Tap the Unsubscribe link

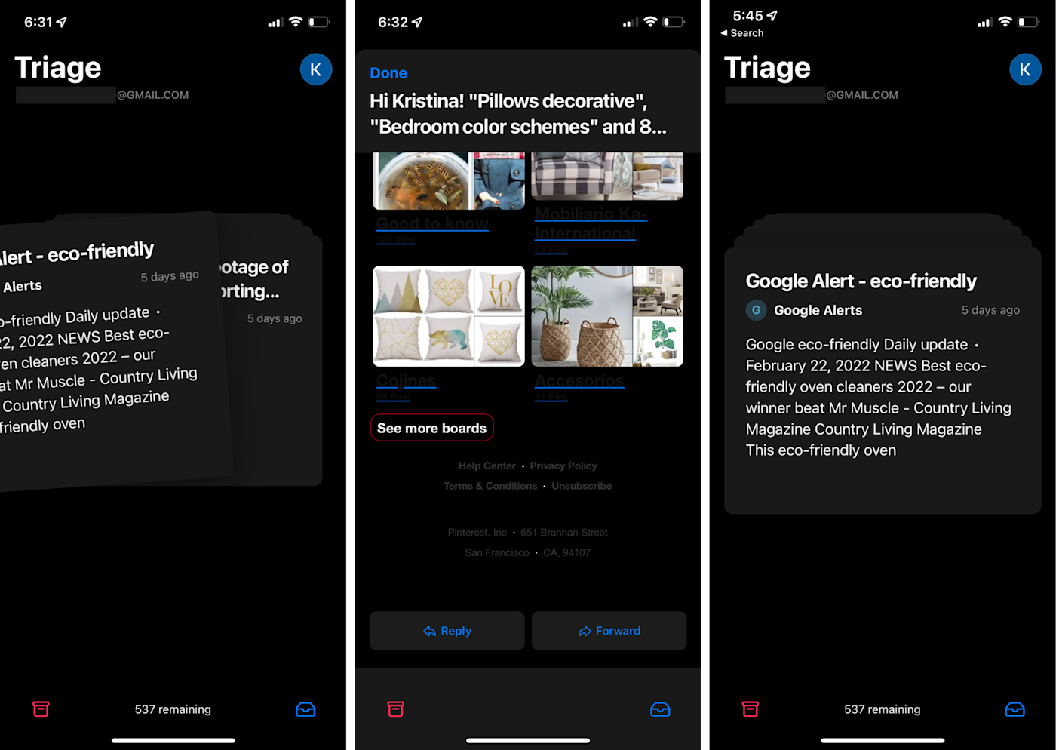coord(582,486)
